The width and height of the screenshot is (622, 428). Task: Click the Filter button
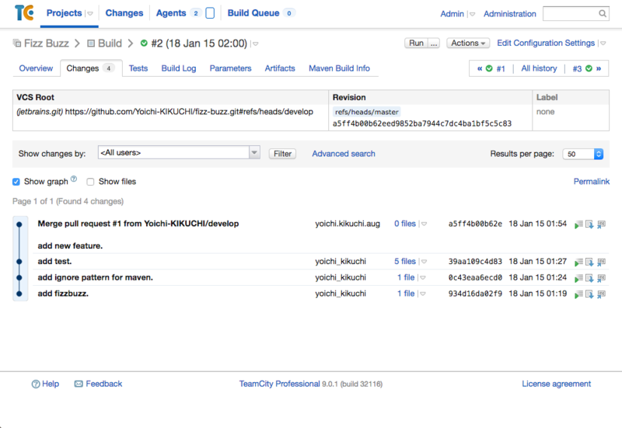(x=282, y=154)
